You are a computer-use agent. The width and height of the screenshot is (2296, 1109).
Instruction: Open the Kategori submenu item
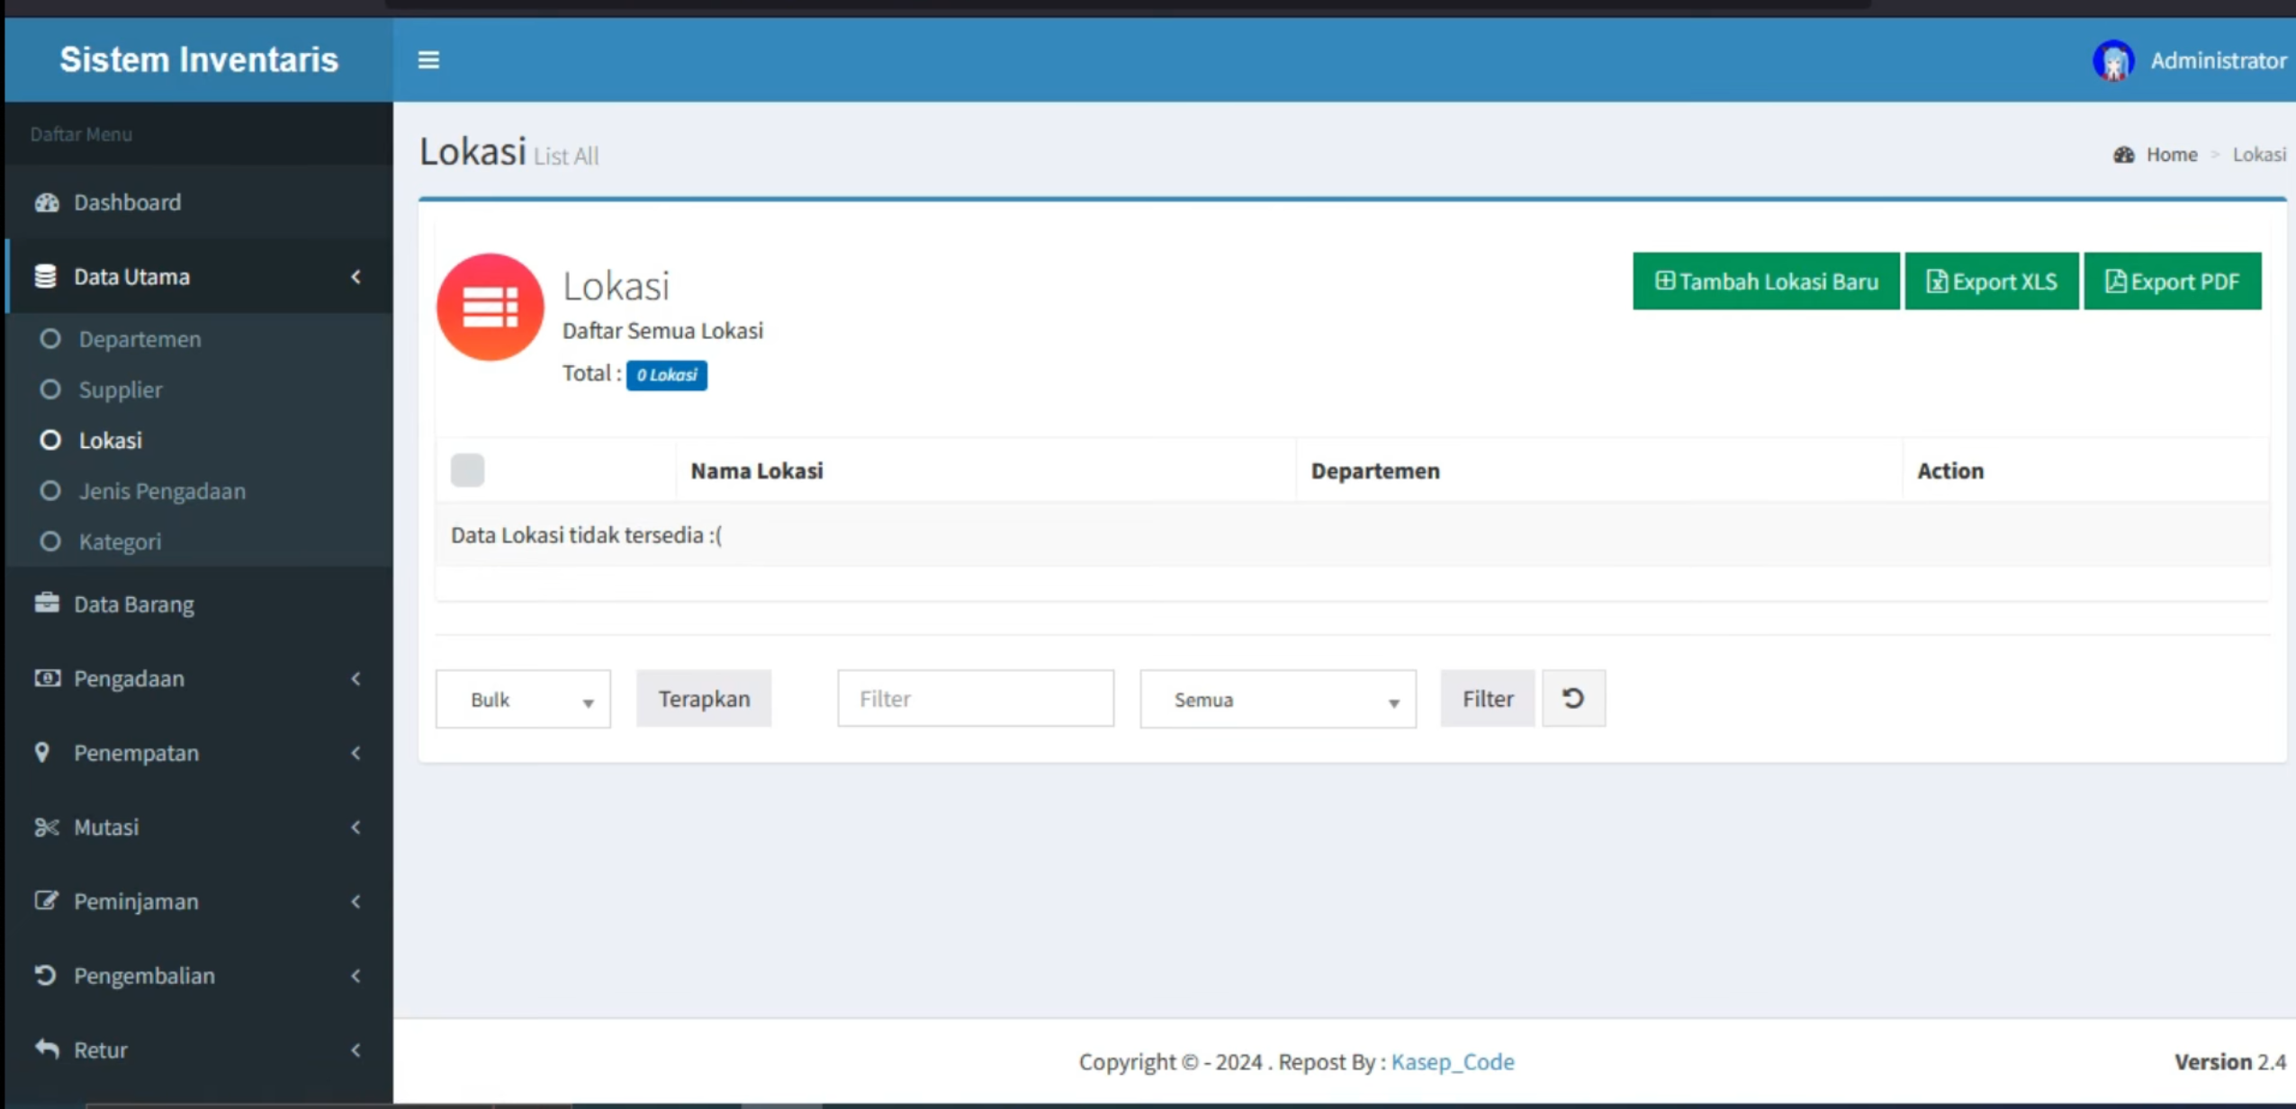click(199, 541)
